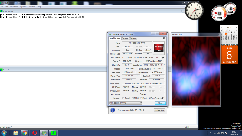The width and height of the screenshot is (242, 136).
Task: Open the Advanced menu in Prime95
Action: 14,6
